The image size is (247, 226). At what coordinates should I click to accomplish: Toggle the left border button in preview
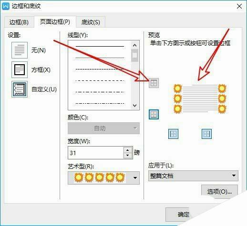[x=173, y=134]
